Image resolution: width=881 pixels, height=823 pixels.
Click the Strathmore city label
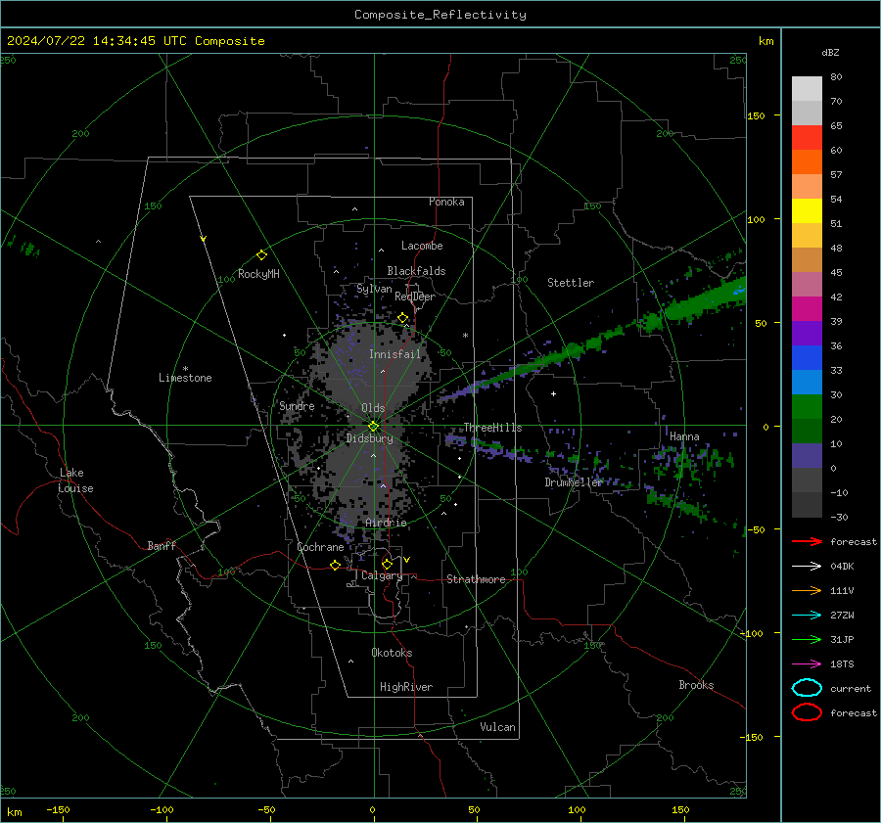tap(476, 579)
